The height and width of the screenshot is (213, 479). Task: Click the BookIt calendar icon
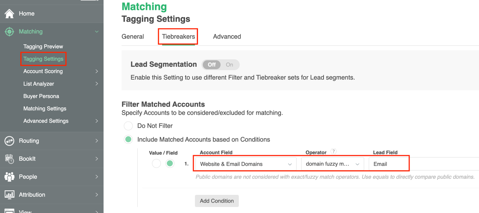[9, 159]
